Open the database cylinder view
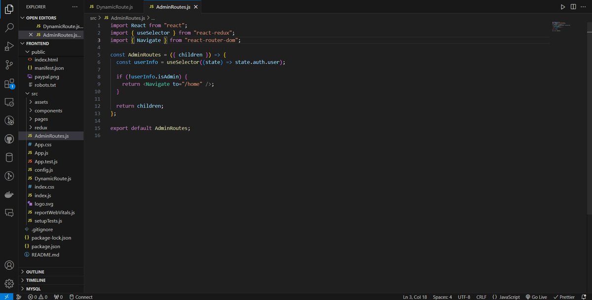This screenshot has height=300, width=592. (x=9, y=157)
